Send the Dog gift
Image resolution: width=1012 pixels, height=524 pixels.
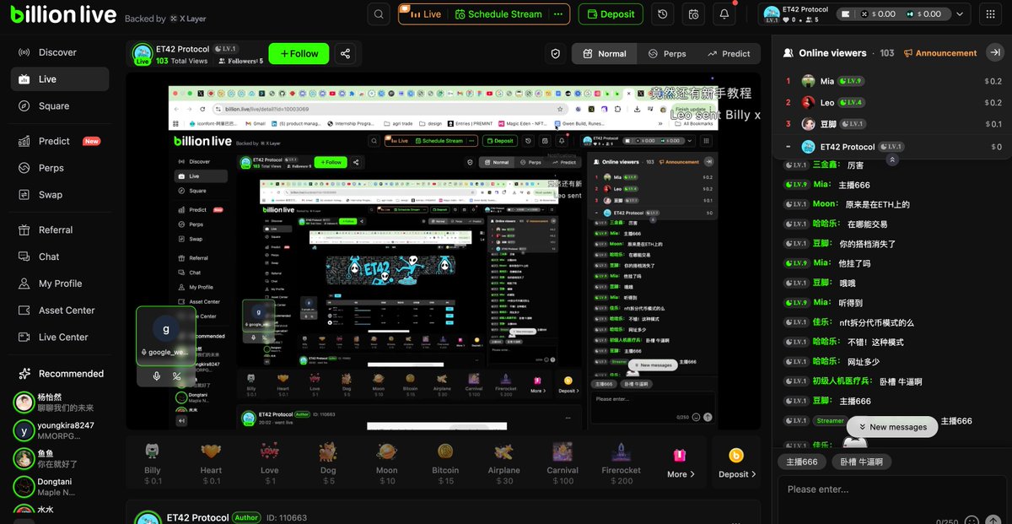click(328, 462)
